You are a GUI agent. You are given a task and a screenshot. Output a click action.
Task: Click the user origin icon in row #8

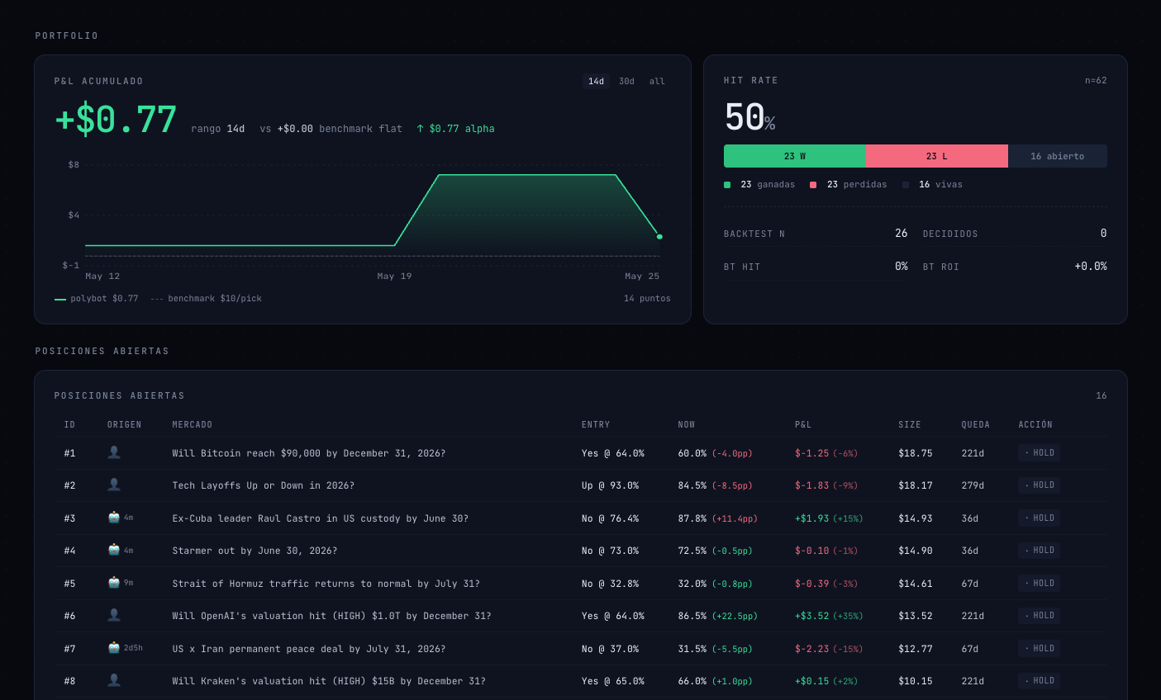coord(114,680)
